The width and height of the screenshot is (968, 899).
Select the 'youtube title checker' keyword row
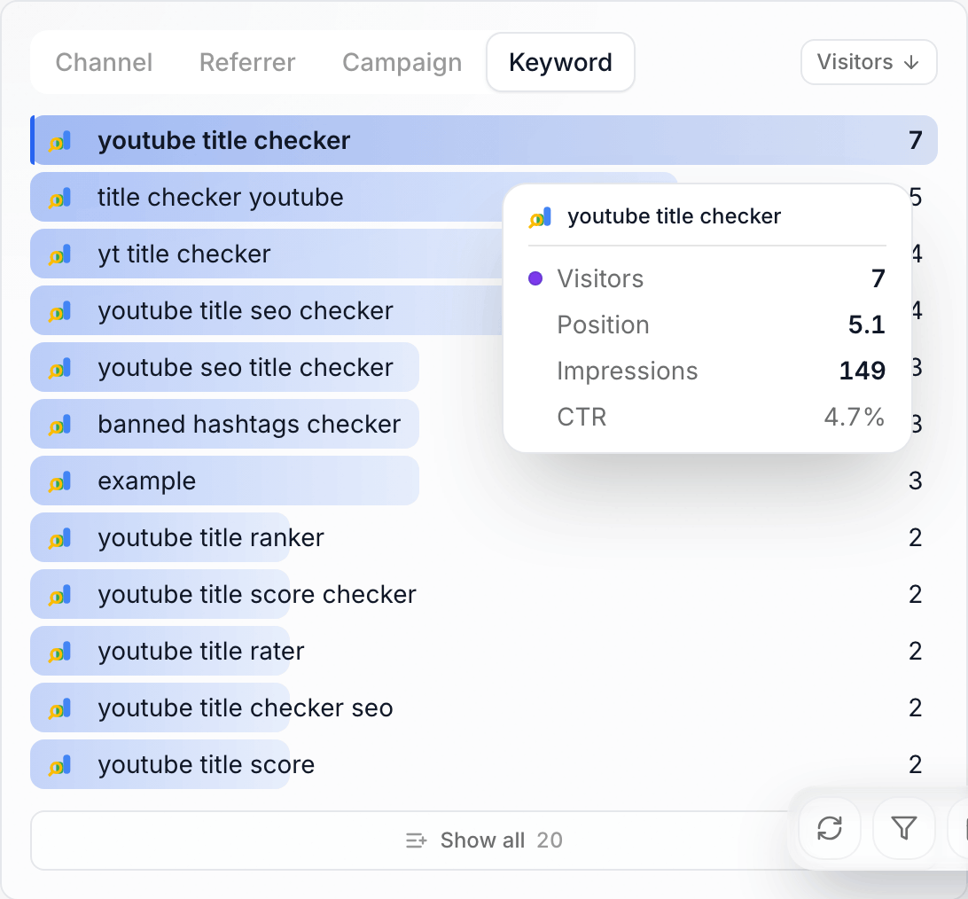click(x=484, y=140)
